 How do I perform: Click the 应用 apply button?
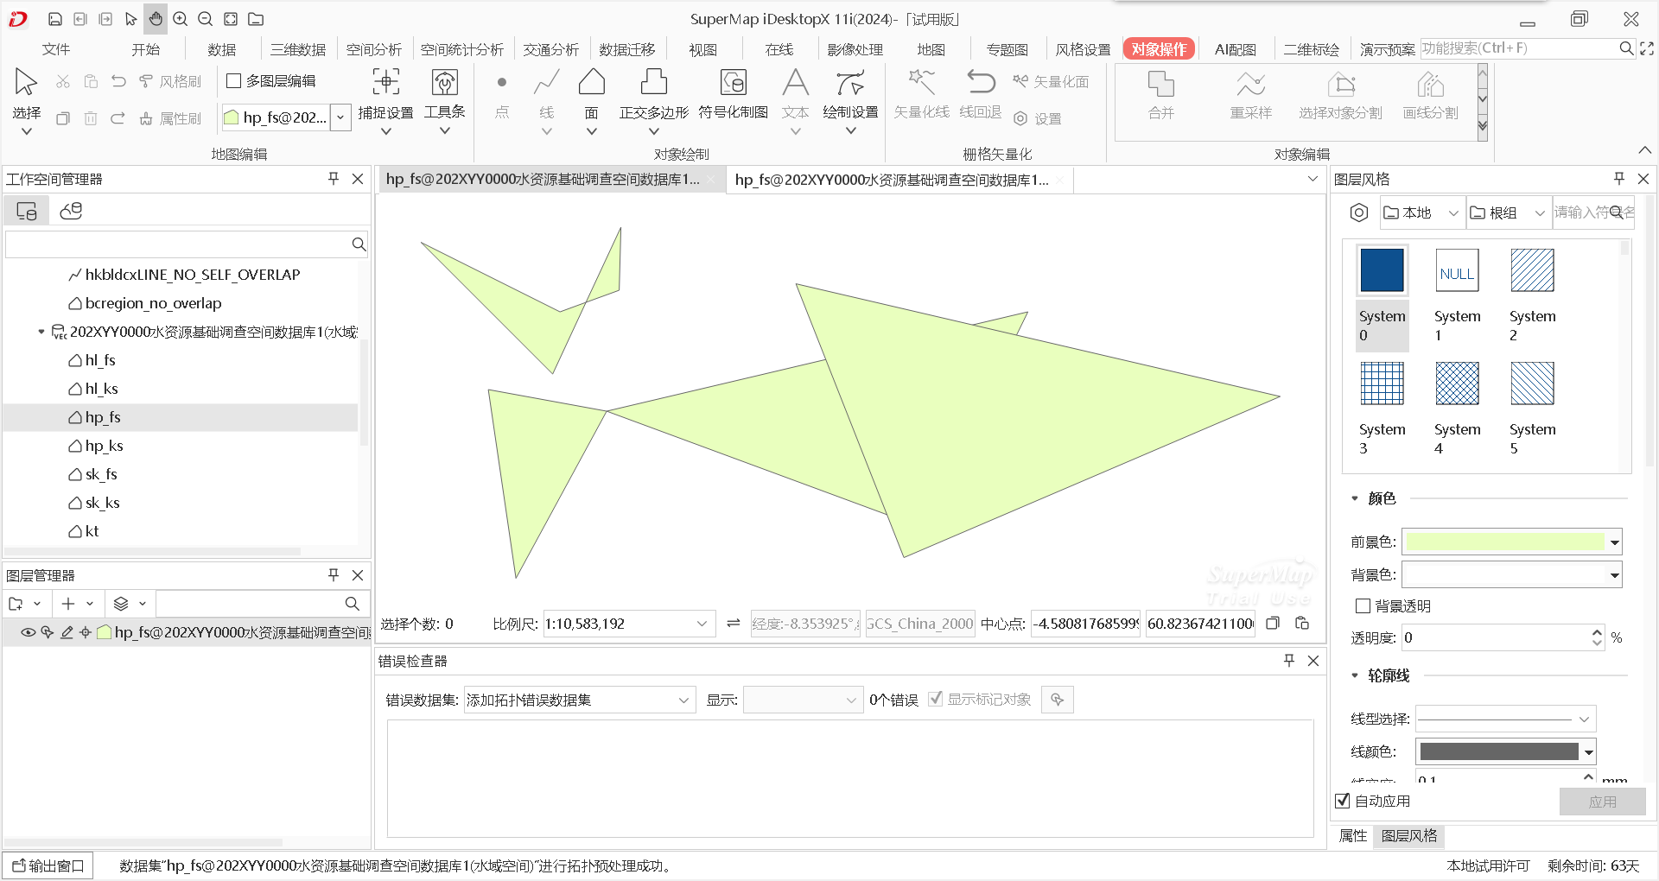[1603, 802]
